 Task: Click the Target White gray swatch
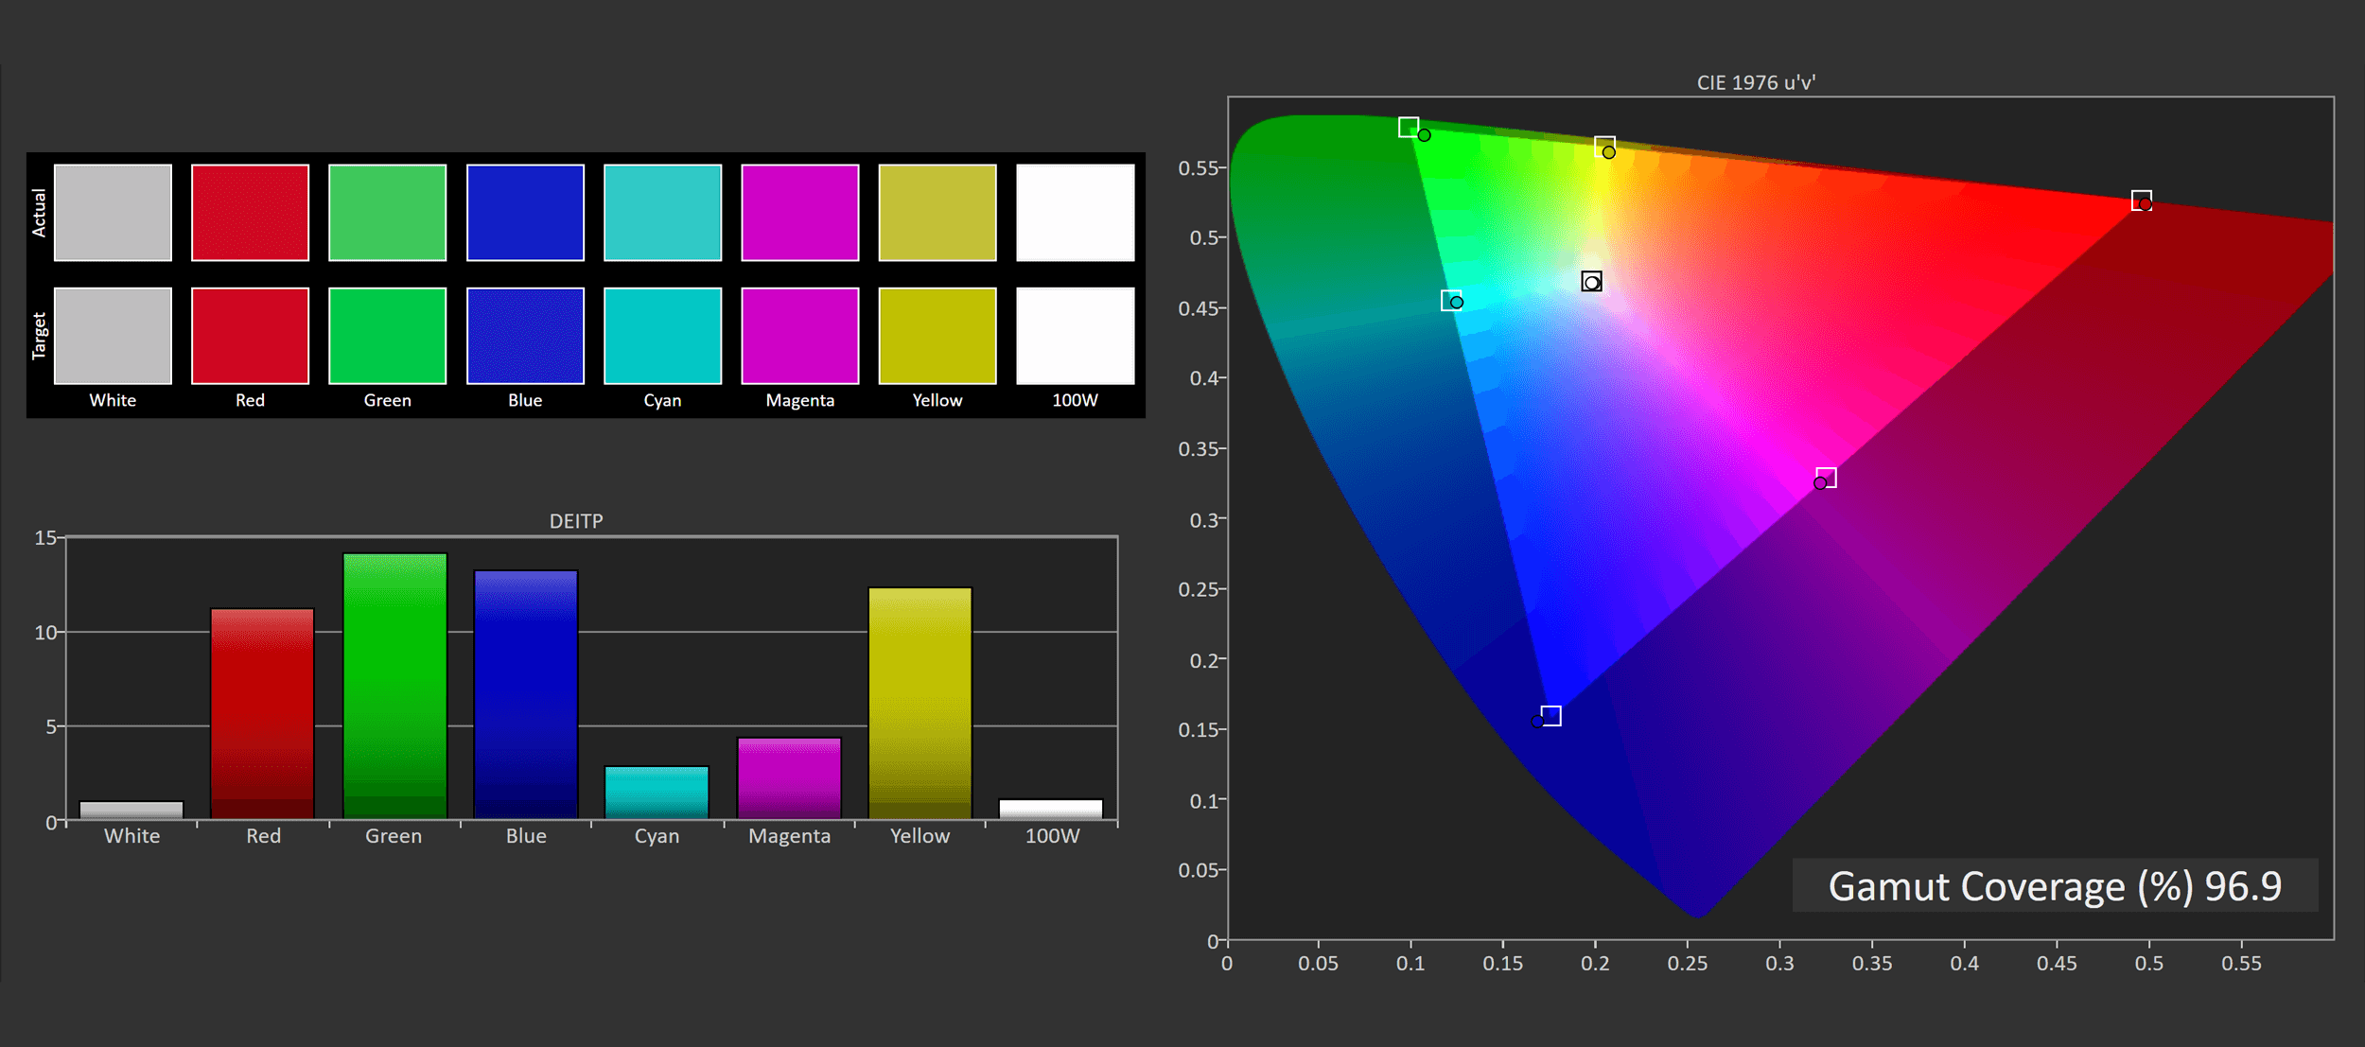[113, 336]
